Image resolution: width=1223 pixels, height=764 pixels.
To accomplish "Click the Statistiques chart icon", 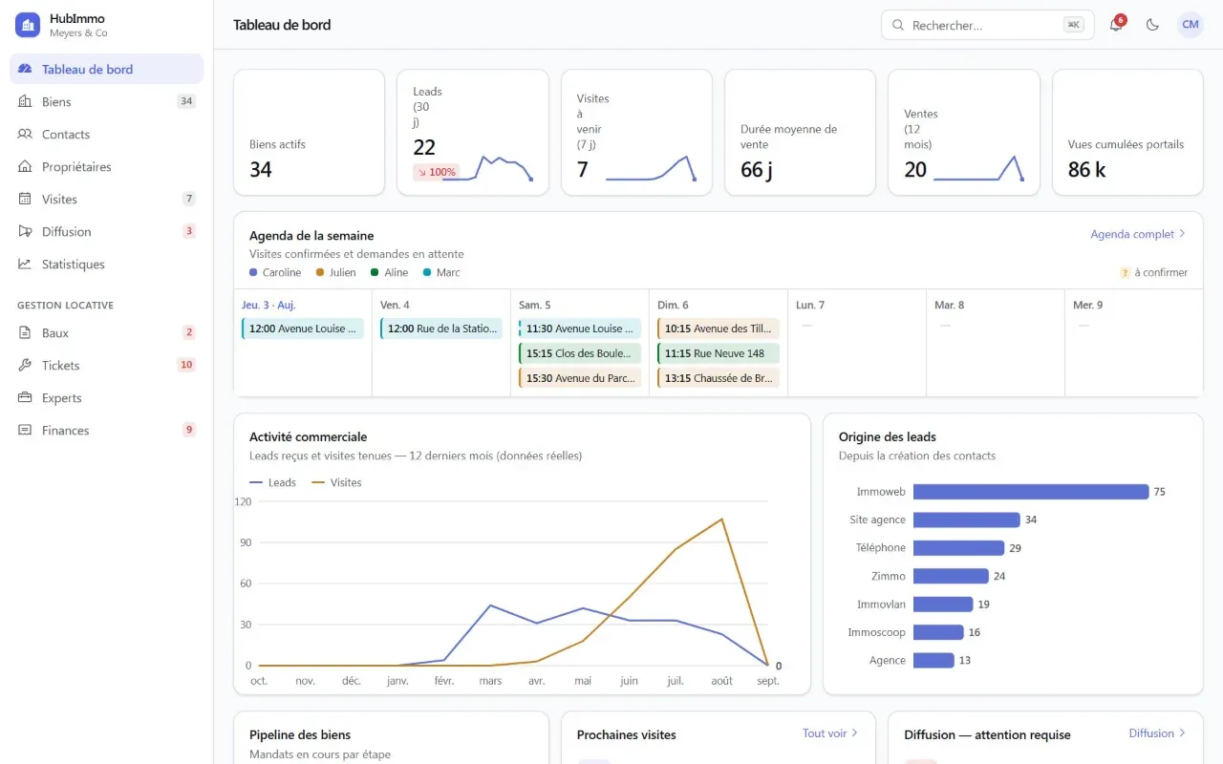I will point(25,264).
